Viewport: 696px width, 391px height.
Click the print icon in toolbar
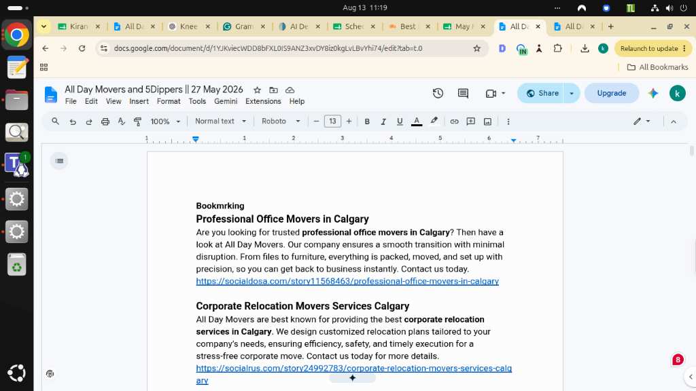coord(105,122)
